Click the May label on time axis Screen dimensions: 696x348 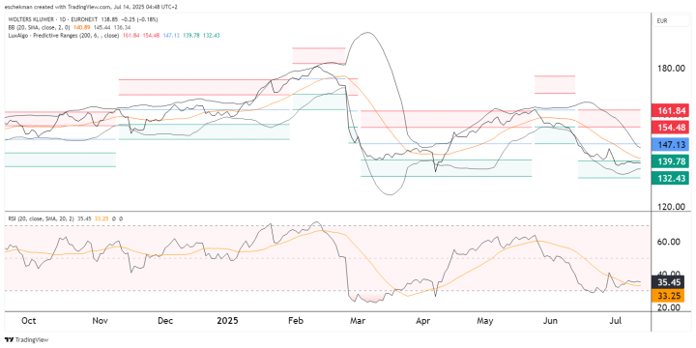pos(484,321)
